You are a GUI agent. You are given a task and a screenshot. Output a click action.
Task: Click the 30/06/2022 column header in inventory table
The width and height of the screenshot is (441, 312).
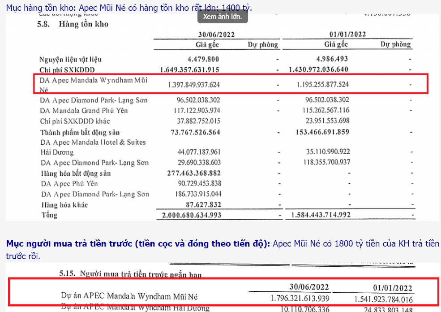tap(216, 35)
